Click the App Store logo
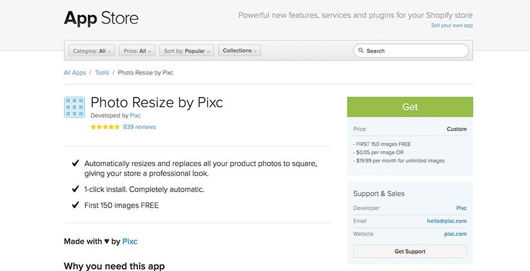The width and height of the screenshot is (530, 271). (101, 18)
